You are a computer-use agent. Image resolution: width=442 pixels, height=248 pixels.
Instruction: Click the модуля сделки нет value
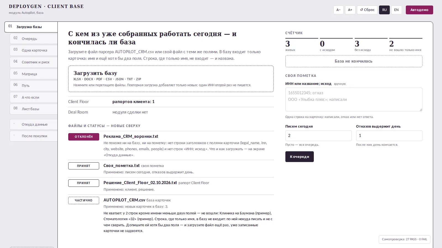[x=130, y=112]
